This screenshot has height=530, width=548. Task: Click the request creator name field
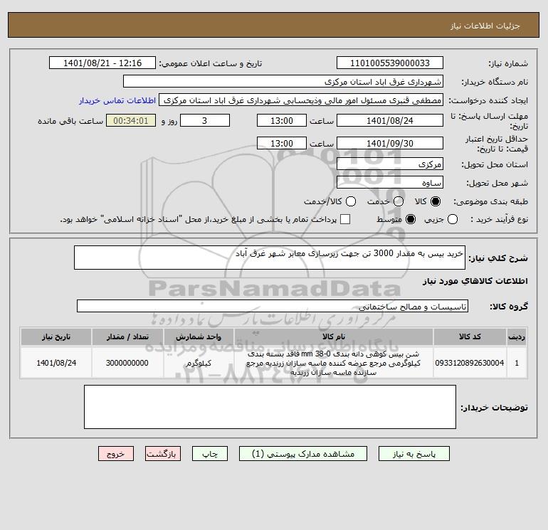(301, 100)
